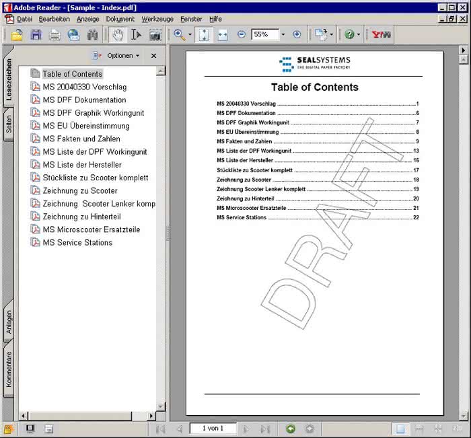471x438 pixels.
Task: Click the bookmark Optionen icon
Action: click(x=97, y=56)
